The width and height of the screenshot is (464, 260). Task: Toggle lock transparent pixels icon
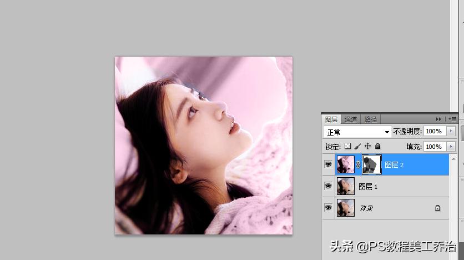[x=347, y=146]
